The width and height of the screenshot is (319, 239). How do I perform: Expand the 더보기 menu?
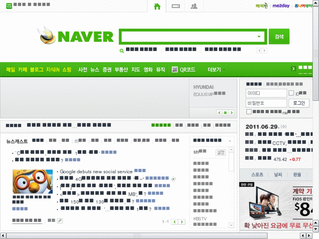[x=216, y=70]
